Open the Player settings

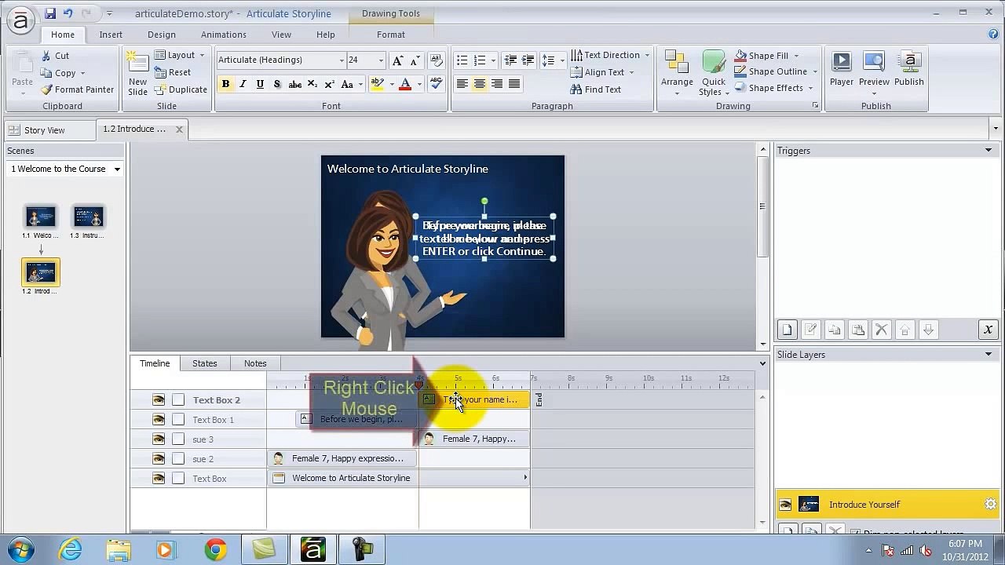(x=841, y=68)
